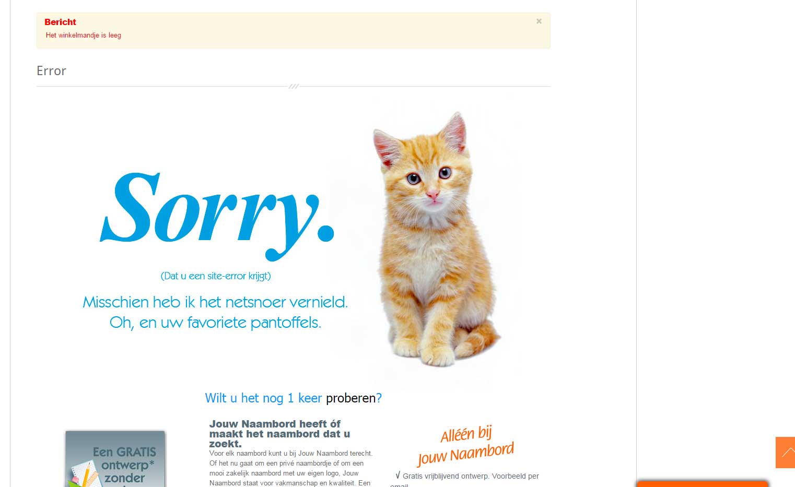Click the '///' divider handle under Error
795x487 pixels.
point(294,86)
